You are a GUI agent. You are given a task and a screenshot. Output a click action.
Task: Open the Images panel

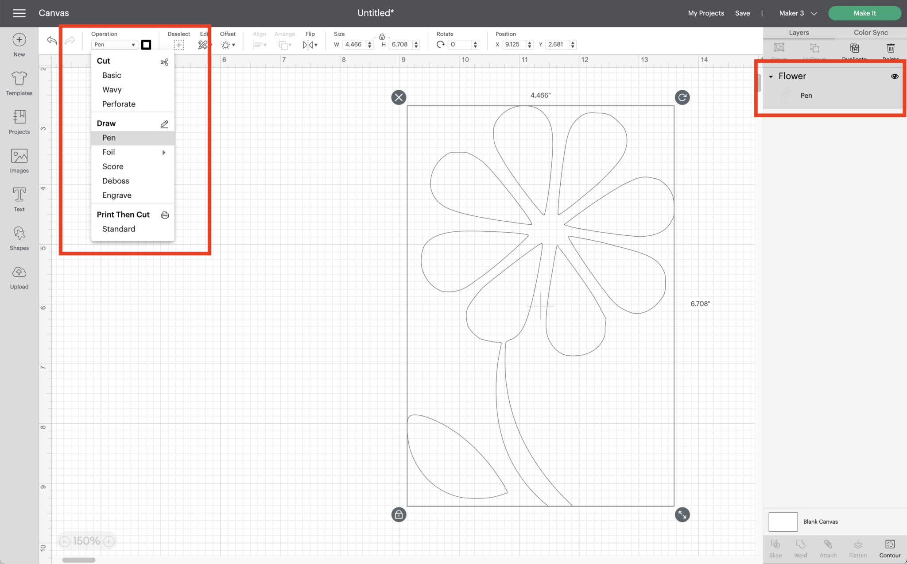19,160
